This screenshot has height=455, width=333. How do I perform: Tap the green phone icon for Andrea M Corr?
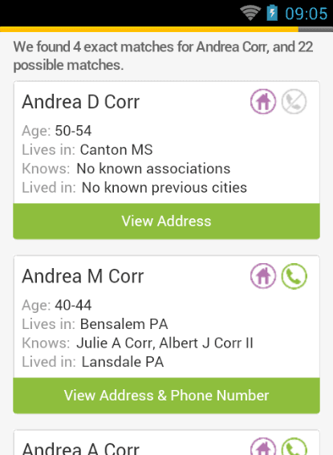pyautogui.click(x=294, y=276)
